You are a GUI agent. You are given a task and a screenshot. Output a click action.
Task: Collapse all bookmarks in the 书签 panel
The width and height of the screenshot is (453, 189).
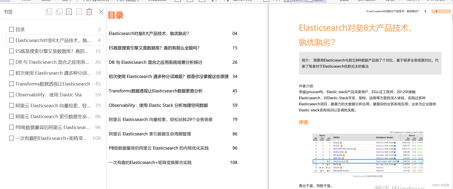[x=59, y=12]
